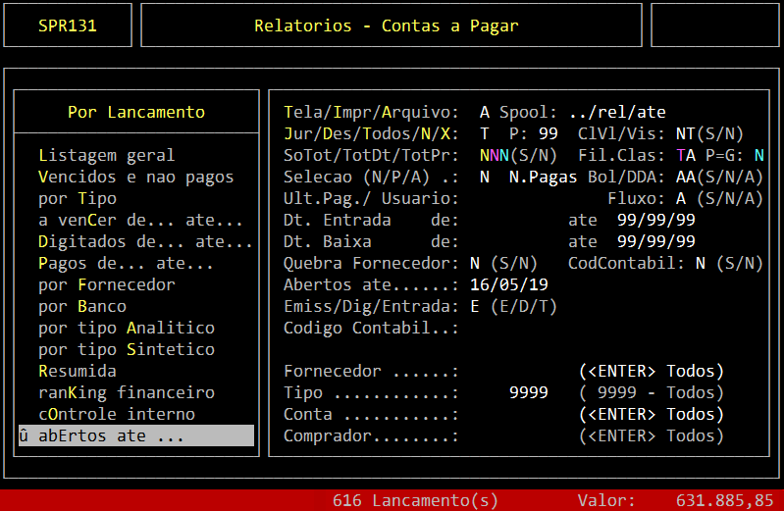Select 'por tipo Analitico' entry

(126, 328)
